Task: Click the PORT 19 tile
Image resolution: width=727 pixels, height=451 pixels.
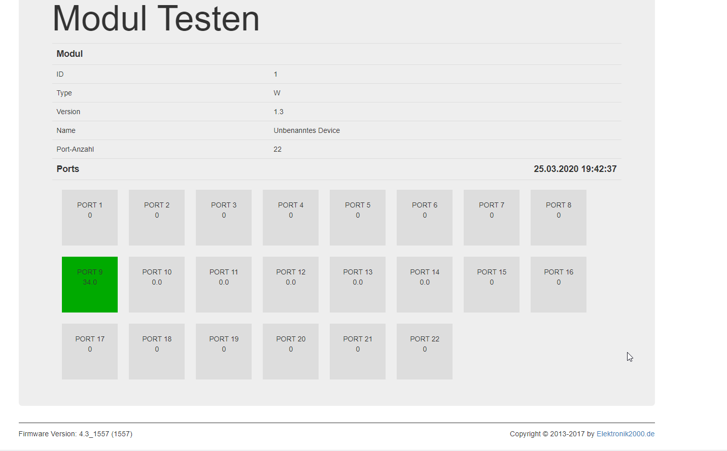Action: pos(224,352)
